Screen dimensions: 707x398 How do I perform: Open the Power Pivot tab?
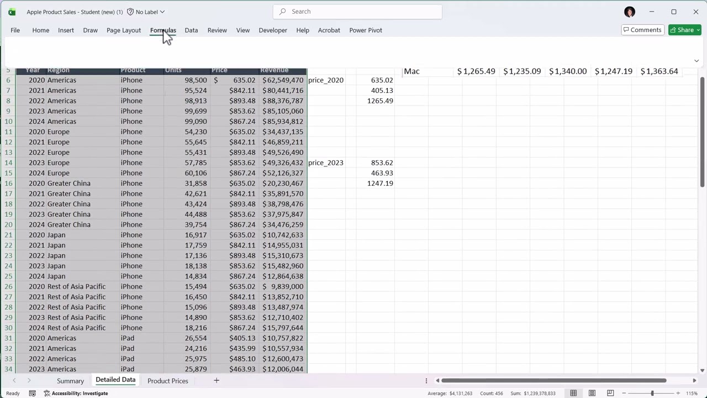366,30
